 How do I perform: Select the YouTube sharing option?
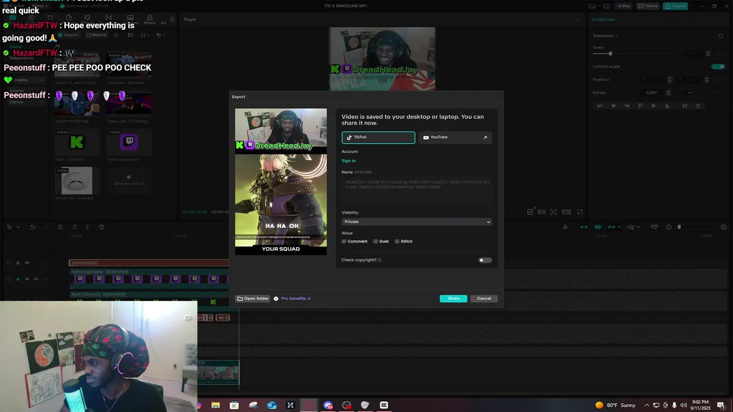pos(455,137)
